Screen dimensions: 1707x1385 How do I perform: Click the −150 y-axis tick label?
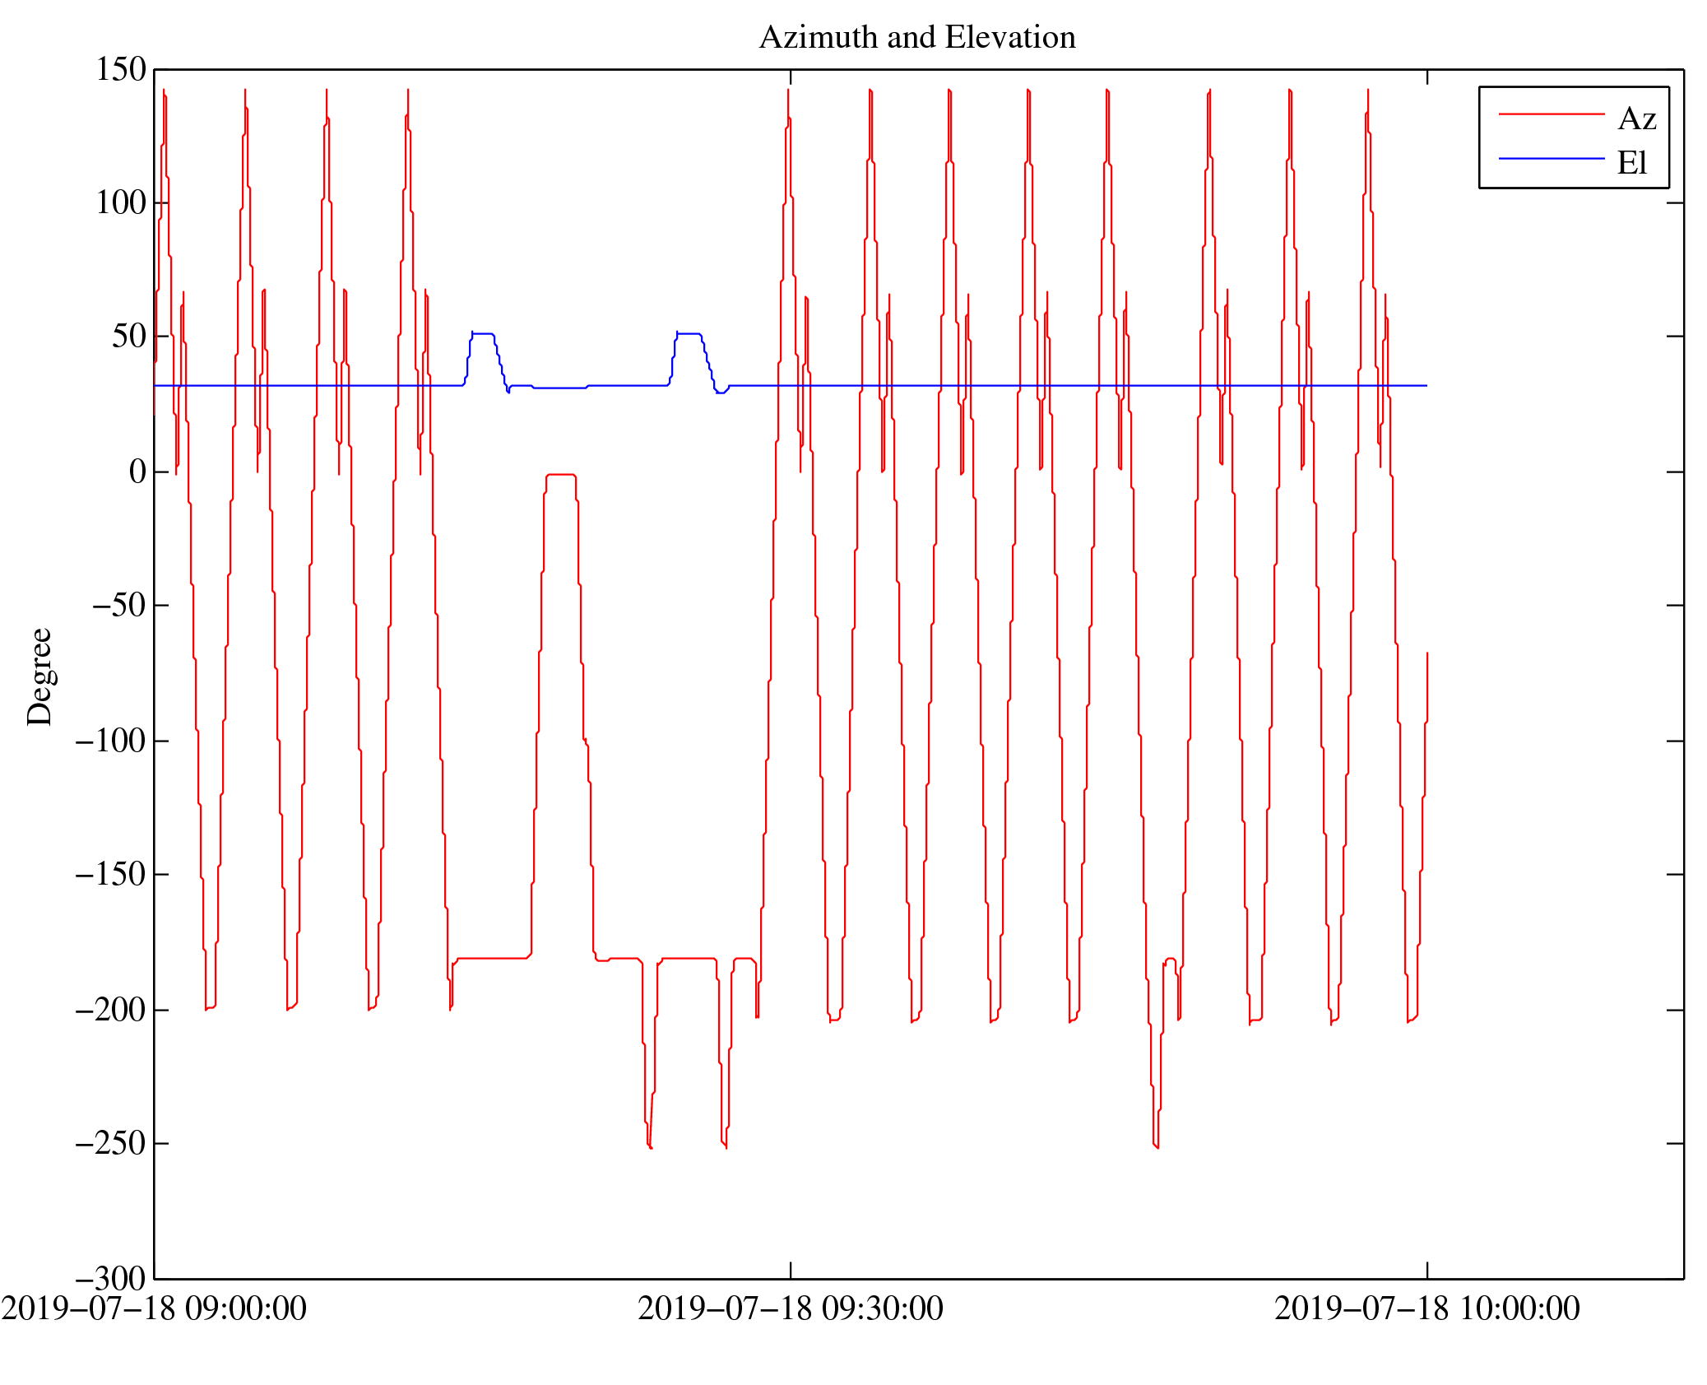point(110,874)
